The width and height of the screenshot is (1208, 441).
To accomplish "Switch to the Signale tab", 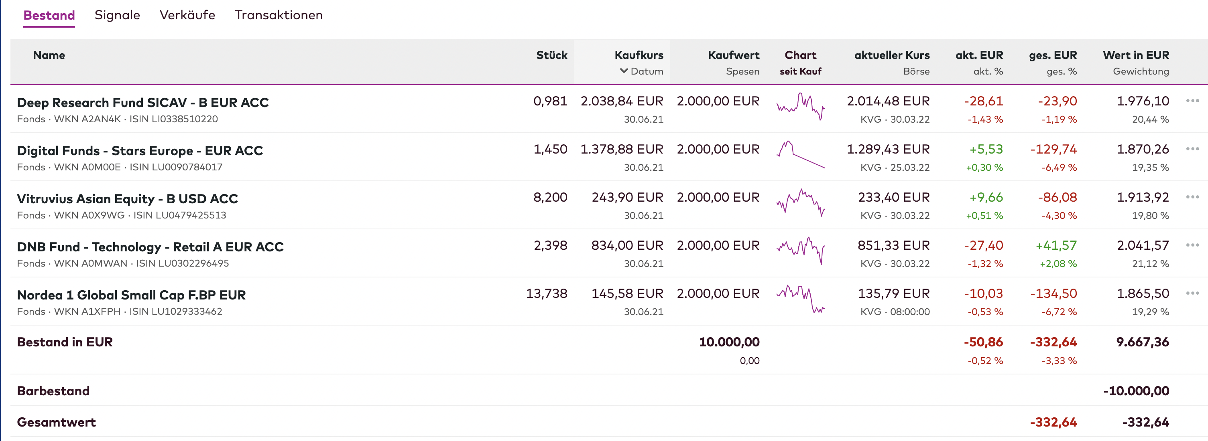I will tap(117, 15).
